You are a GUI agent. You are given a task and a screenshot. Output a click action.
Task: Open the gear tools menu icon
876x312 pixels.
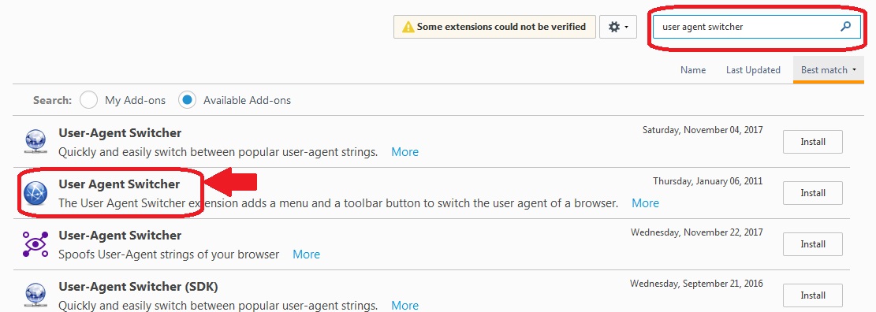tap(614, 27)
